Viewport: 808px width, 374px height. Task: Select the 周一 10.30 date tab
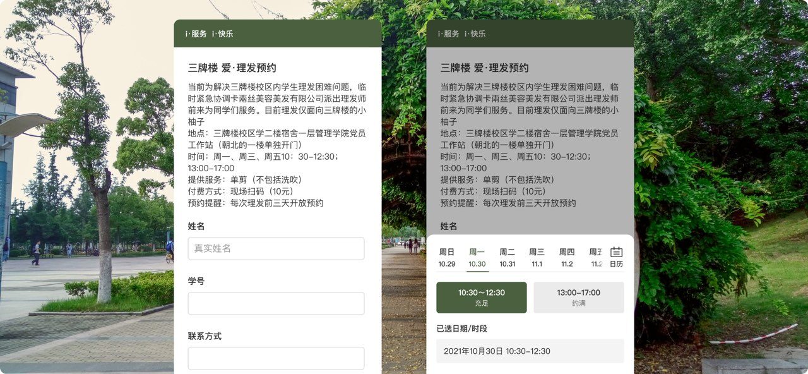click(x=477, y=258)
